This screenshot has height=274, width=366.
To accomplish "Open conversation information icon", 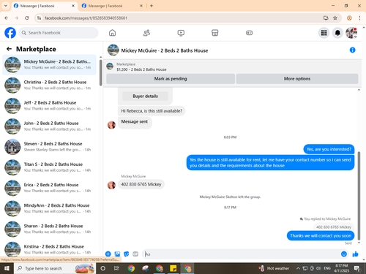I will pos(352,50).
